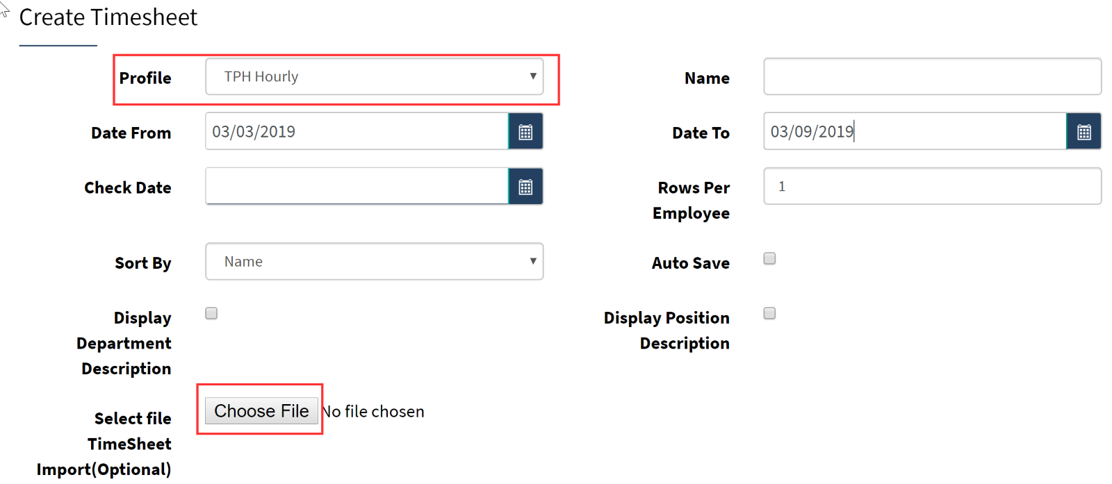This screenshot has height=484, width=1112.
Task: Select the Rows Per Employee field
Action: (933, 186)
